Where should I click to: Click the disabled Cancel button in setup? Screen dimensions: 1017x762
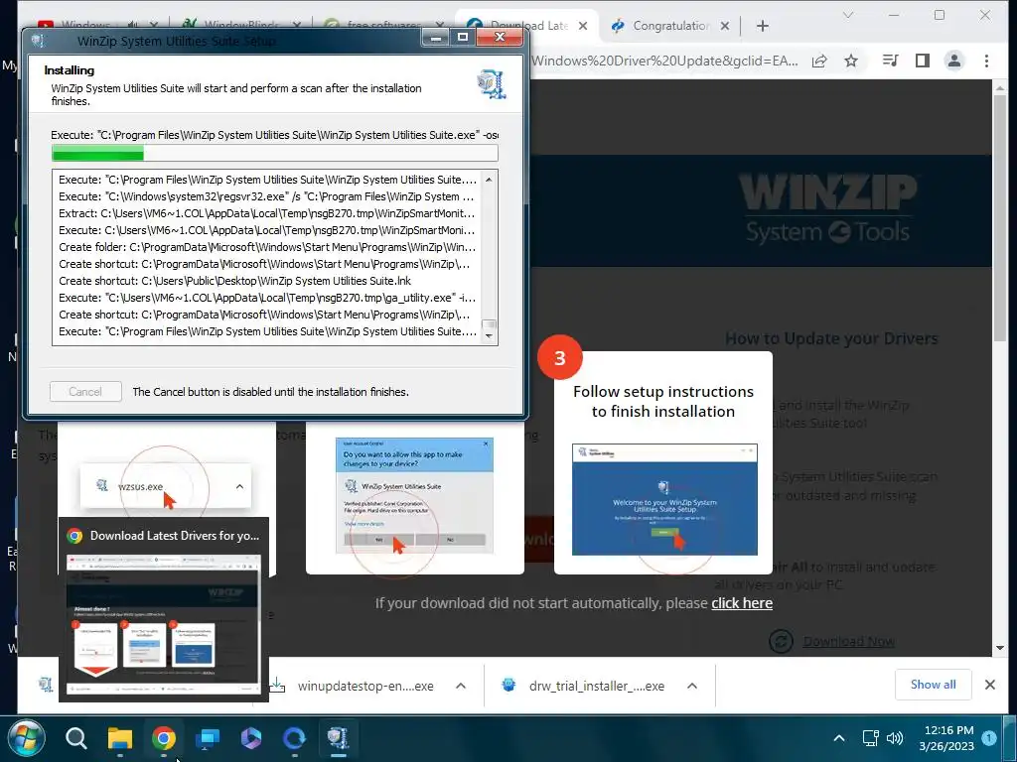coord(85,391)
